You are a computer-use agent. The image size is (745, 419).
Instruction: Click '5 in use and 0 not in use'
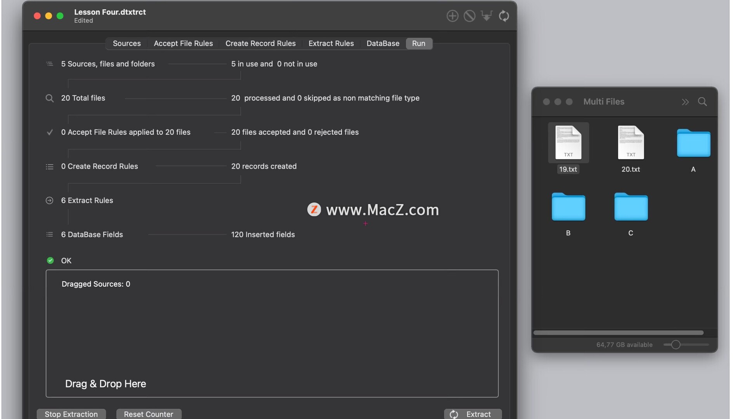274,64
